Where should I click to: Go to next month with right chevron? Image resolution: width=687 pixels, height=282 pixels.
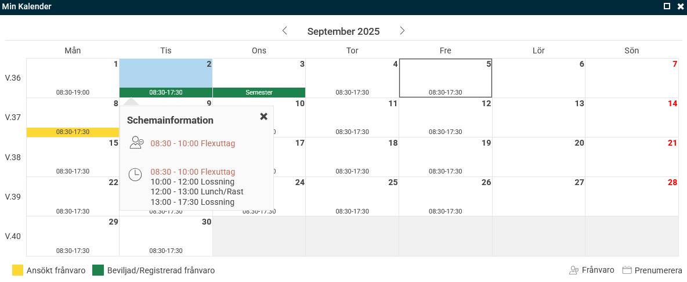402,31
